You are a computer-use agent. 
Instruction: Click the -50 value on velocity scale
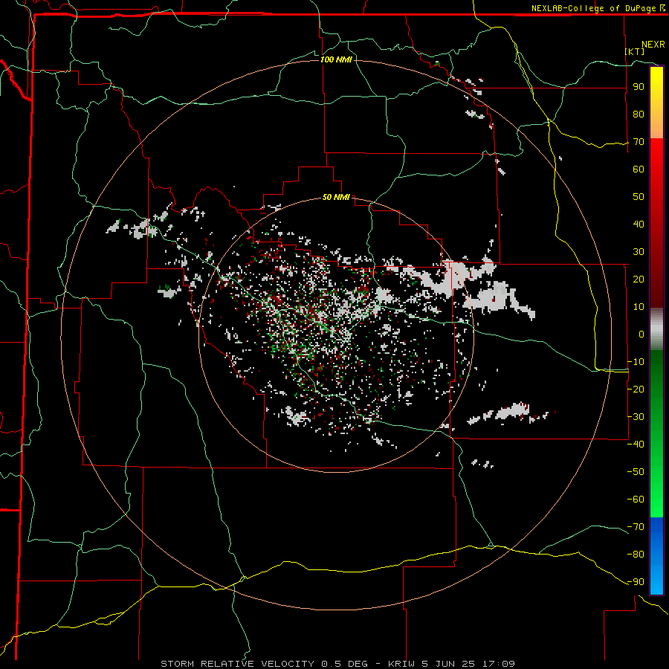636,472
